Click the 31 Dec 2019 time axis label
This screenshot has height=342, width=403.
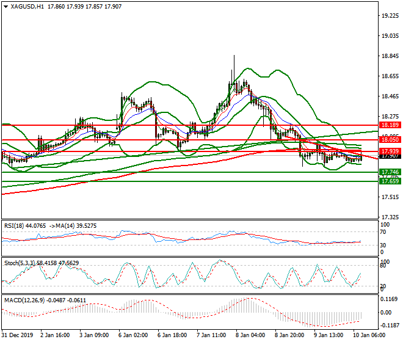(x=18, y=335)
